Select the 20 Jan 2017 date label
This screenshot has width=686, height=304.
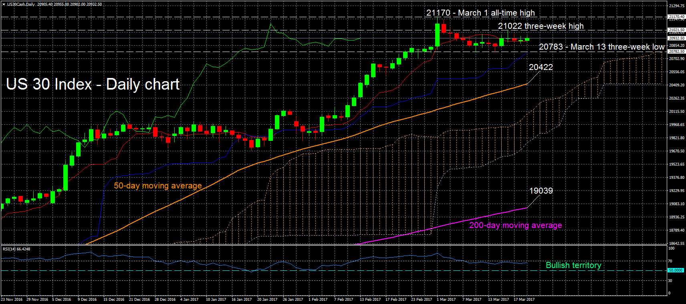click(267, 300)
